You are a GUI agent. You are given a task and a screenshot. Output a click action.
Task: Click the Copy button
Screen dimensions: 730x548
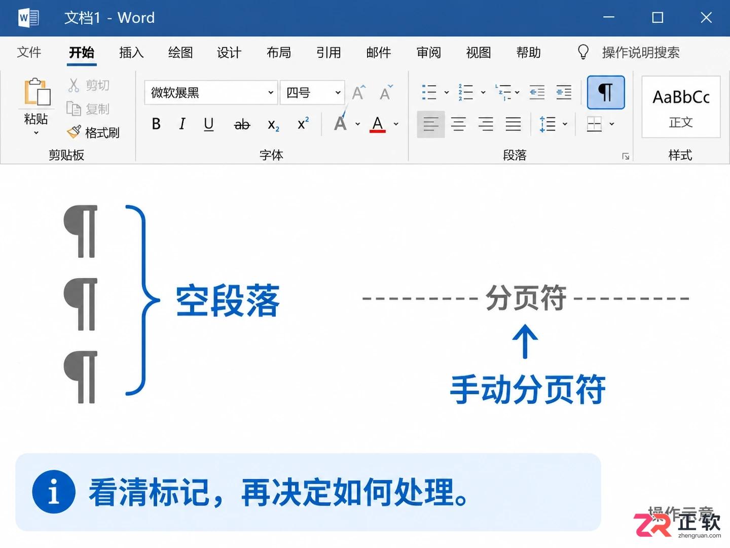pyautogui.click(x=88, y=109)
